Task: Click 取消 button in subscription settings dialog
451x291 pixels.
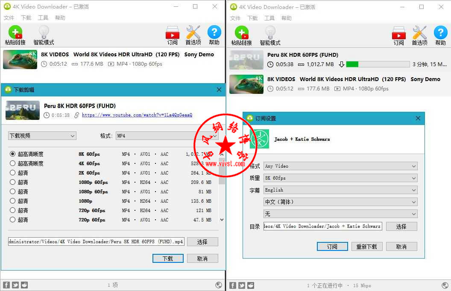Action: coord(401,247)
